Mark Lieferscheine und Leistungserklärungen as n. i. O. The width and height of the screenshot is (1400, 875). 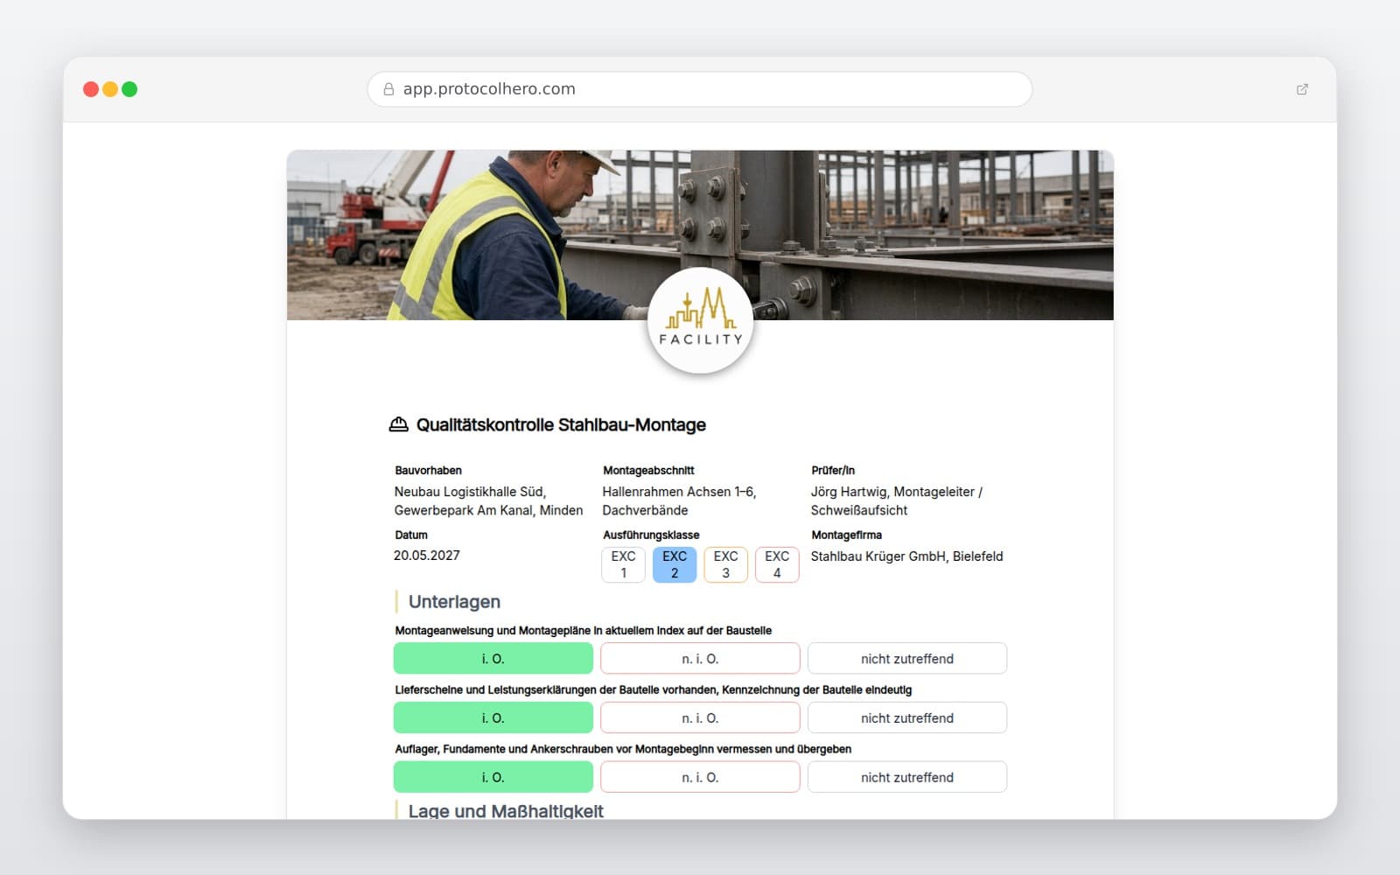pos(700,717)
